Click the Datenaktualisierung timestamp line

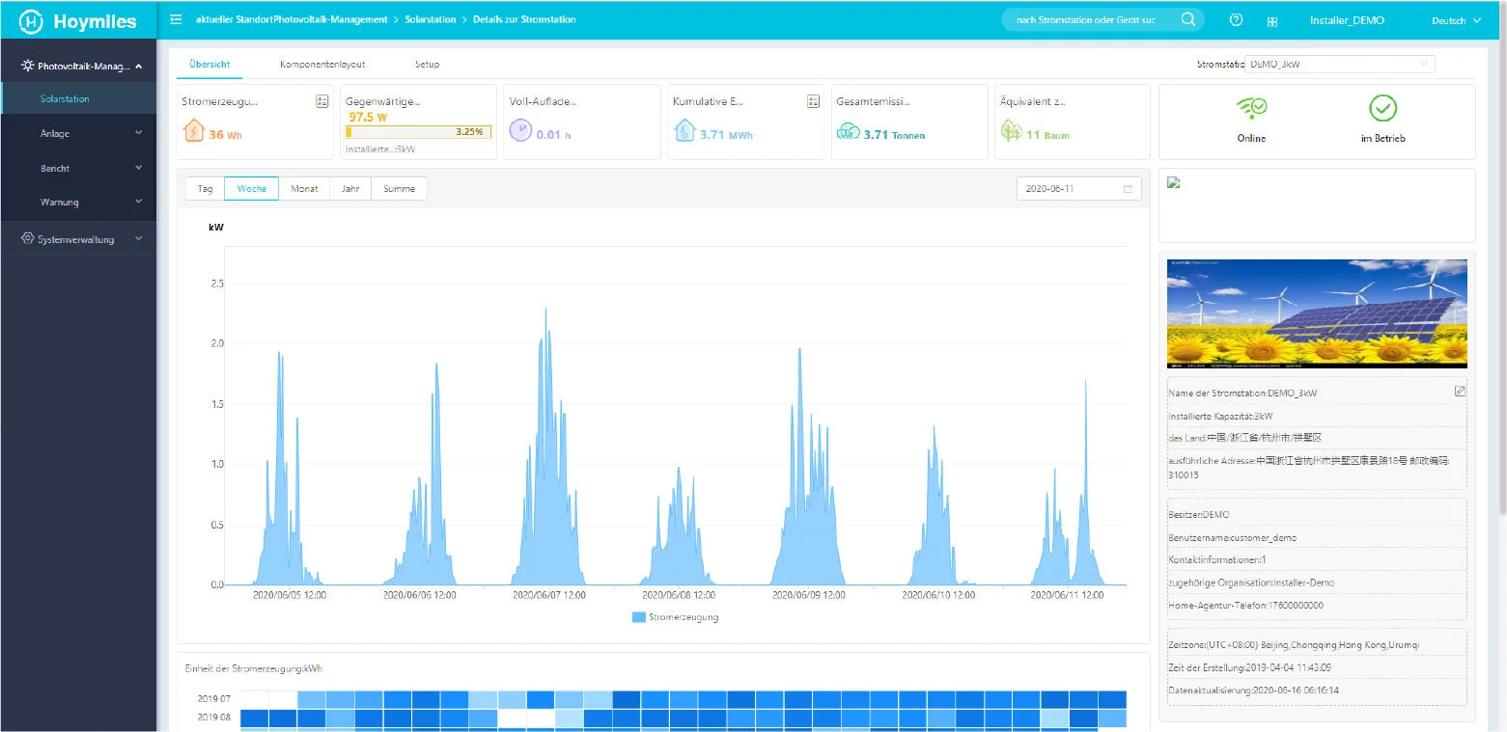(1252, 691)
